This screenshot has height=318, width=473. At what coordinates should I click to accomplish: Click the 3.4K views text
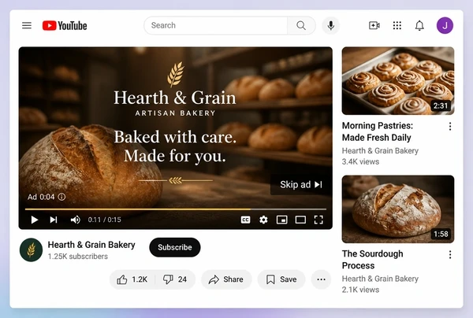360,162
